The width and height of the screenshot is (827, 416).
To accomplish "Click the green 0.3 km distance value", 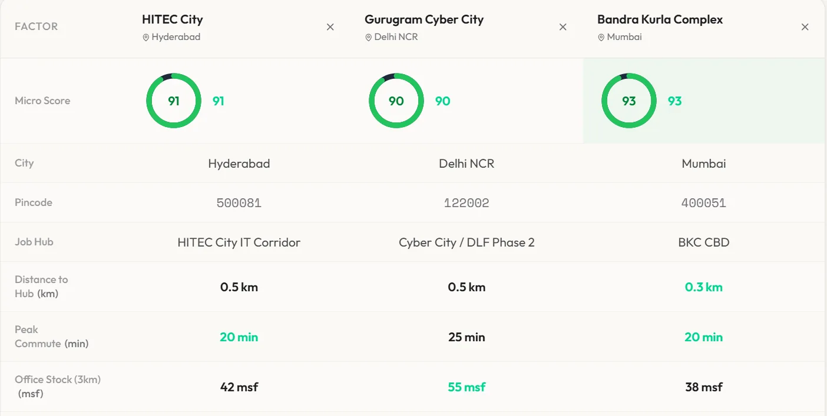I will pyautogui.click(x=704, y=287).
